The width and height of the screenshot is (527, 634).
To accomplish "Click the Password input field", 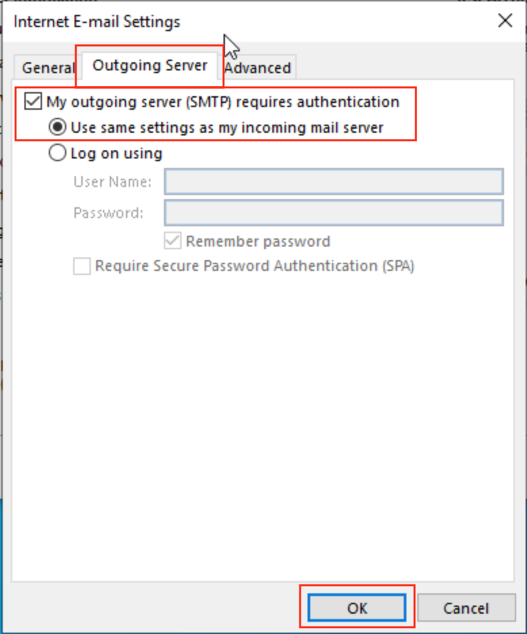I will (x=333, y=213).
